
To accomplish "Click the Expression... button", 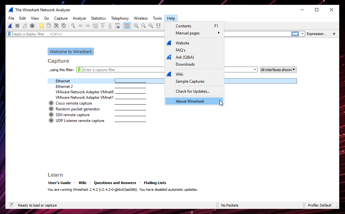I will 317,34.
